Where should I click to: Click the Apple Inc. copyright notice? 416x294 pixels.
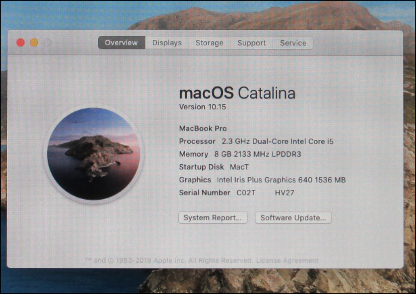tap(169, 260)
